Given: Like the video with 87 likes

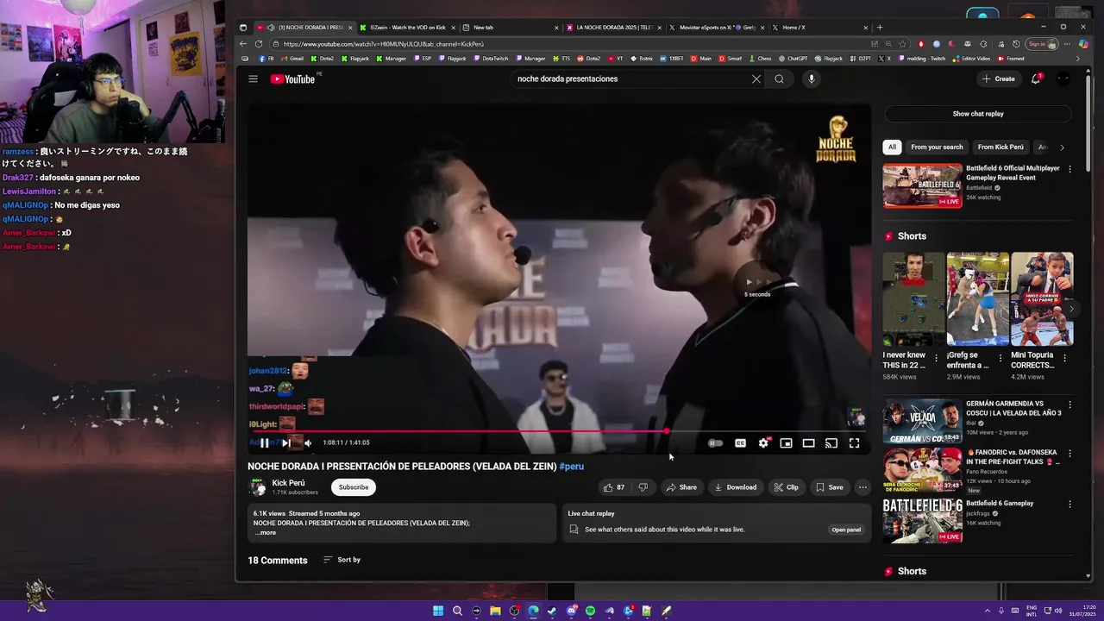Looking at the screenshot, I should 614,487.
